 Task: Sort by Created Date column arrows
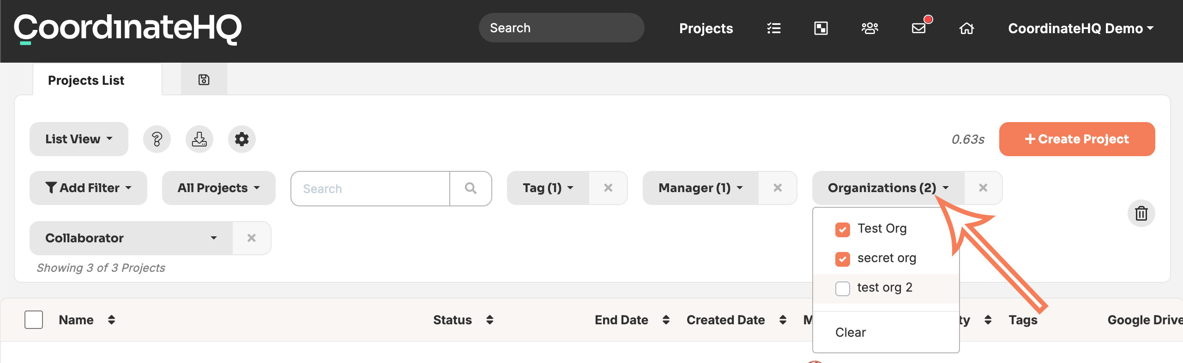(x=783, y=320)
